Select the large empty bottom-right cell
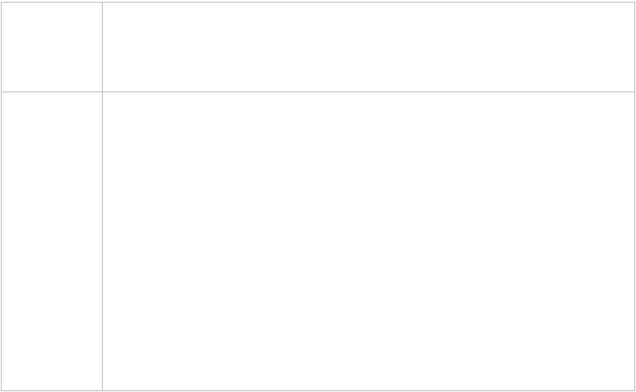This screenshot has height=392, width=636. point(369,241)
